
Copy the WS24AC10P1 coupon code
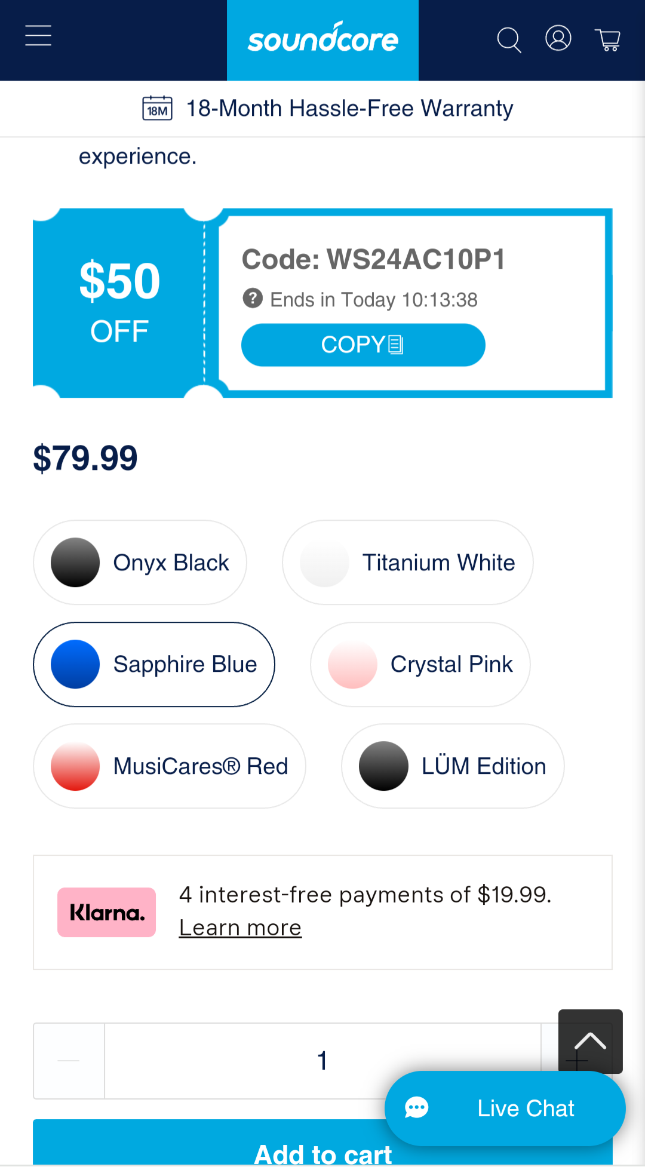(363, 345)
